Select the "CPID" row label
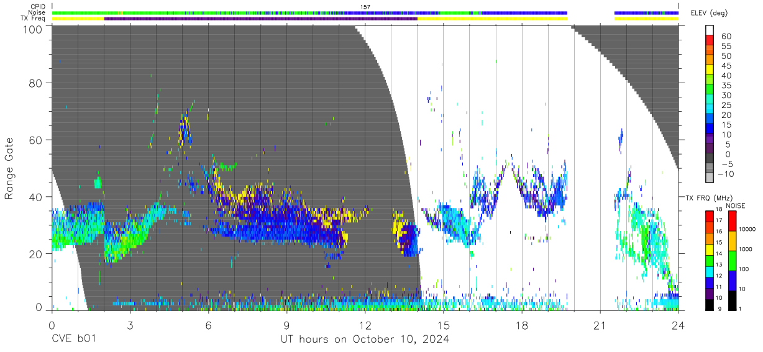The width and height of the screenshot is (763, 352). click(39, 7)
